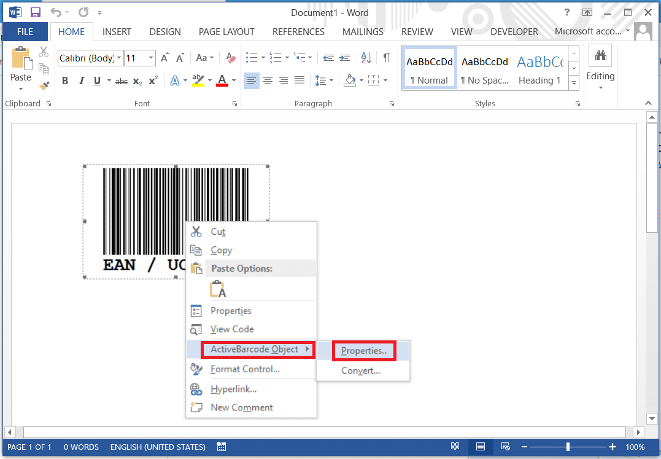Screen dimensions: 661x459
Task: Select the subscript icon
Action: pyautogui.click(x=136, y=80)
